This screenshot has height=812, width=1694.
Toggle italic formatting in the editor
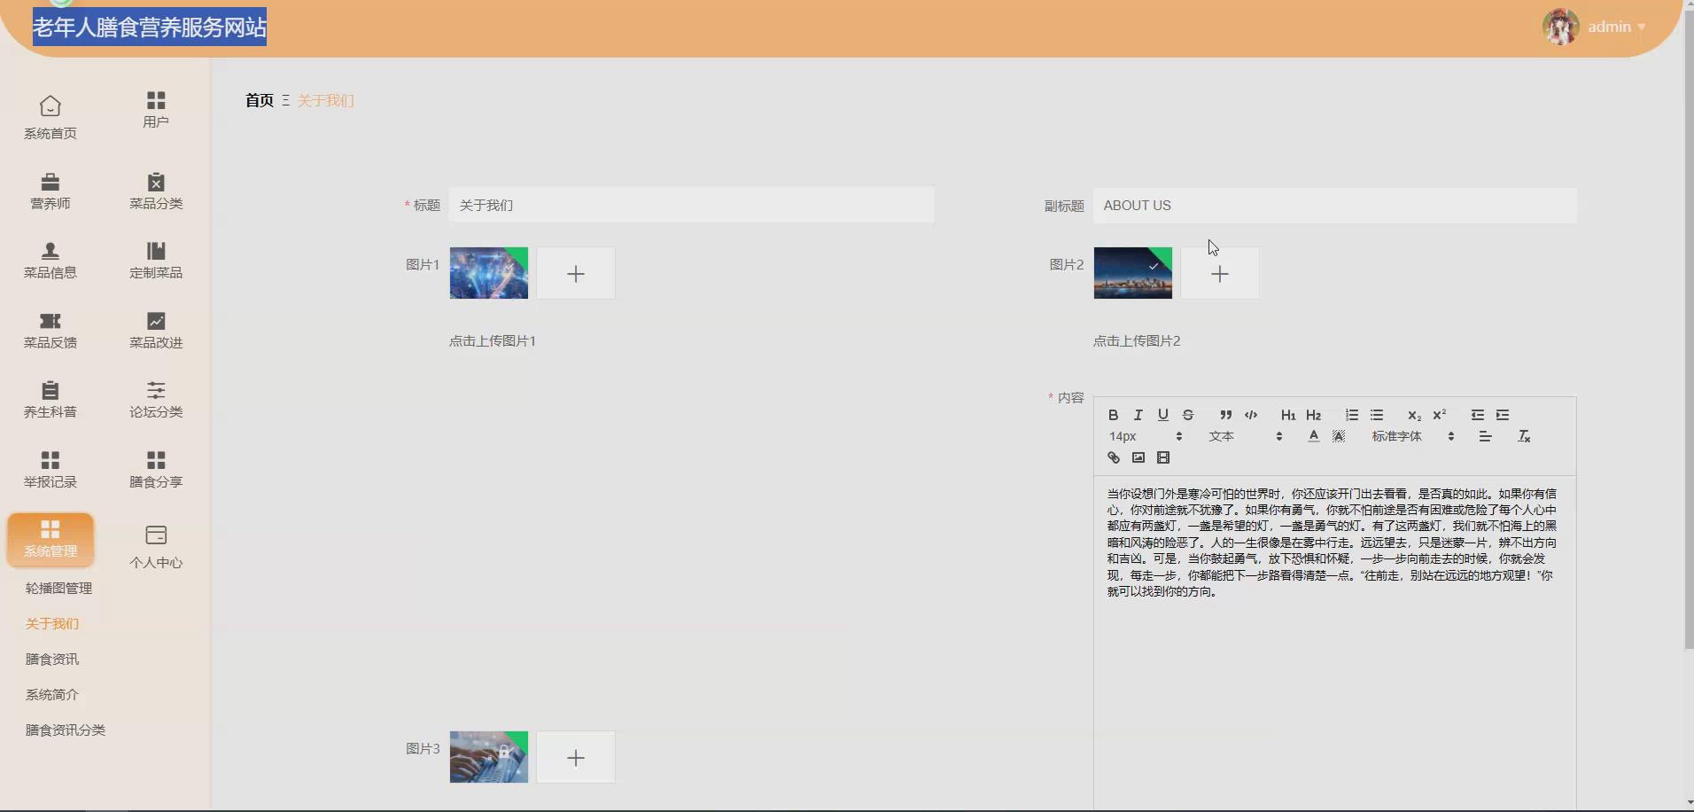pos(1138,415)
